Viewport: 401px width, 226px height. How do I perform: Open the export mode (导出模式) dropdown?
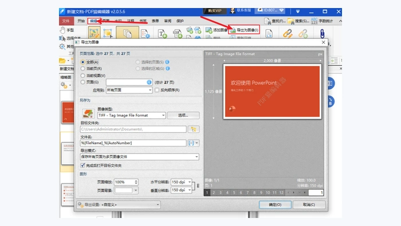(x=139, y=157)
